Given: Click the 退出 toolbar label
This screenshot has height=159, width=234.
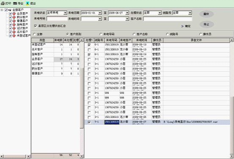Looking at the screenshot, I should click(33, 3).
